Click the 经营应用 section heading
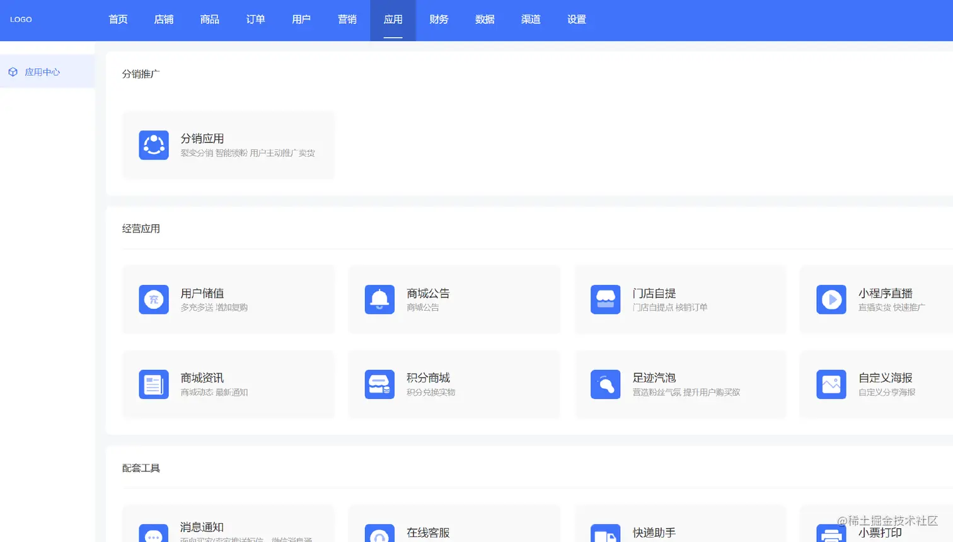This screenshot has height=542, width=953. click(x=141, y=229)
